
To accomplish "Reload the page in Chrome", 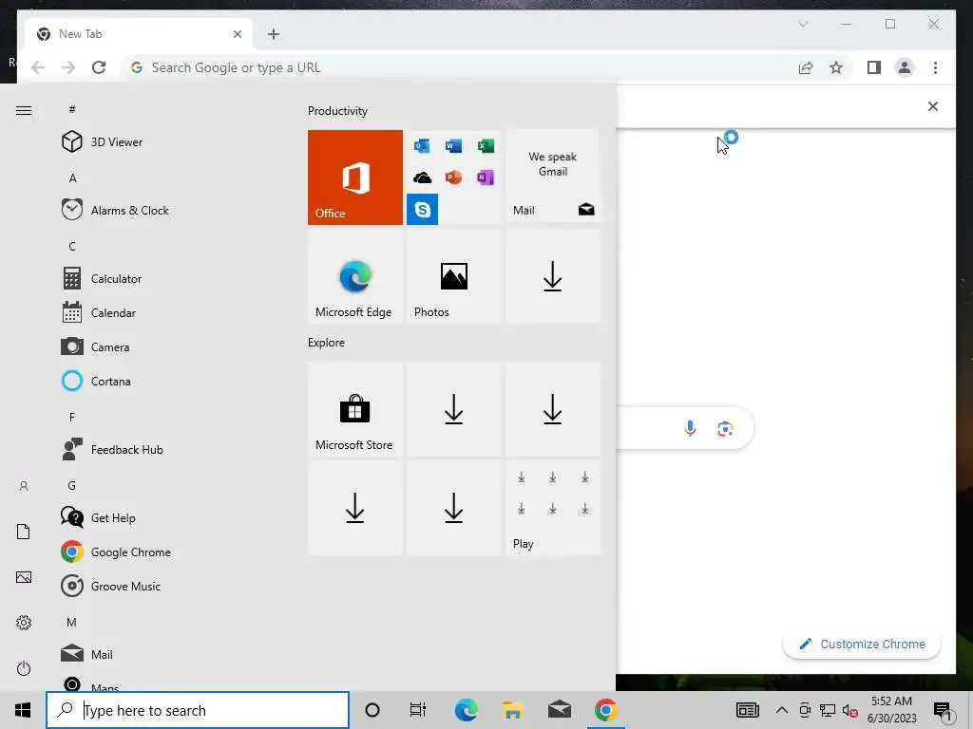I will click(x=99, y=67).
